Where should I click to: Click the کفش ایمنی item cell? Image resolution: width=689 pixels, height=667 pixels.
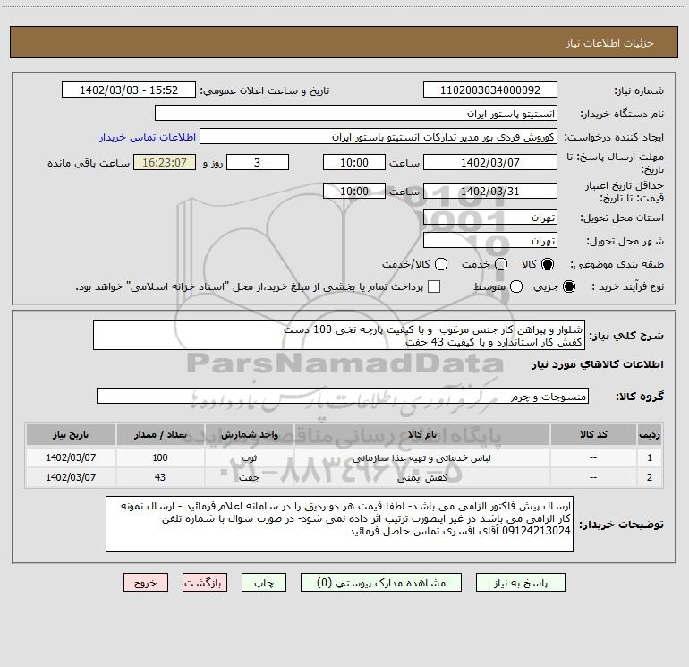[x=421, y=477]
